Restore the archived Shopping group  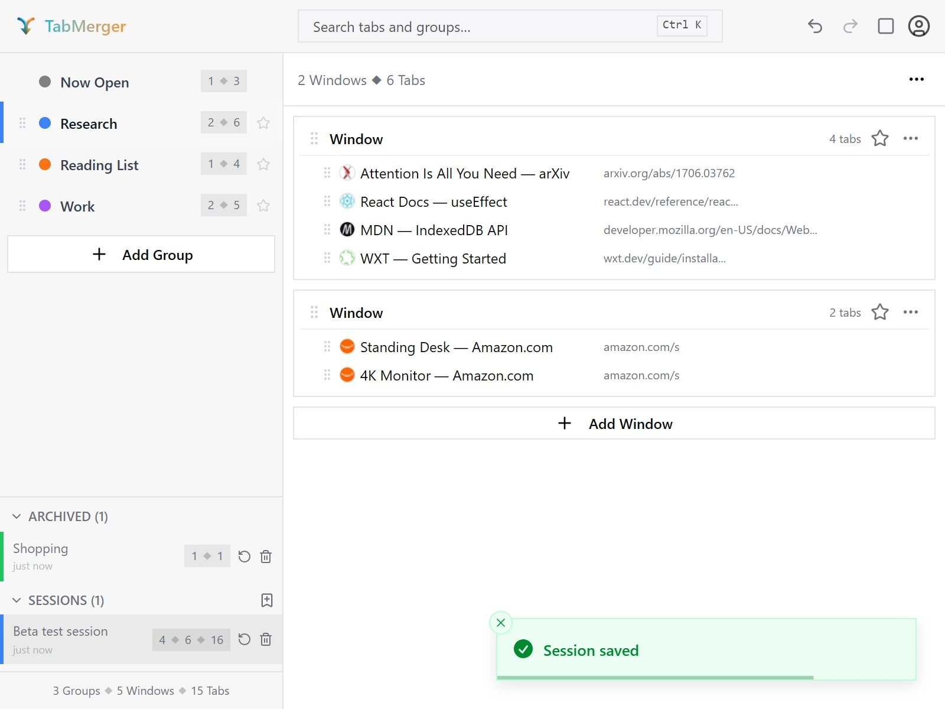point(245,557)
